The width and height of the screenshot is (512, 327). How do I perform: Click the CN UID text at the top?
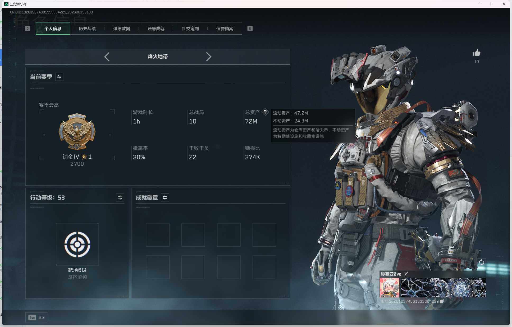click(51, 12)
